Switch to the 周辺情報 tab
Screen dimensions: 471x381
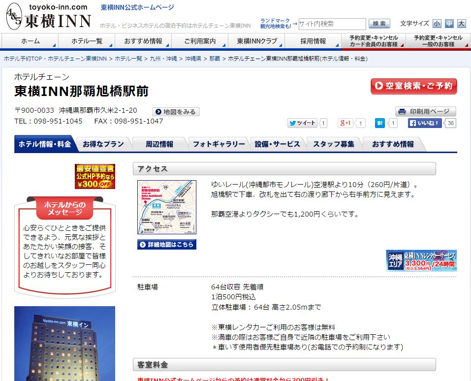[x=159, y=144]
